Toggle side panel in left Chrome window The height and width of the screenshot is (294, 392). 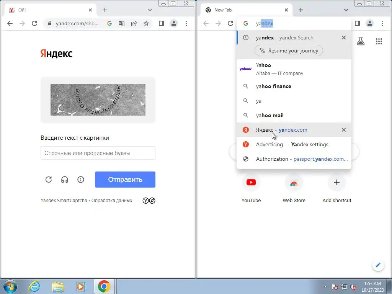click(x=162, y=23)
